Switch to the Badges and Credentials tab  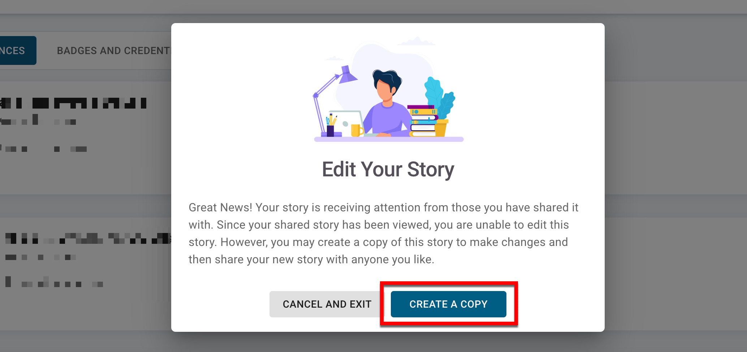[x=113, y=50]
